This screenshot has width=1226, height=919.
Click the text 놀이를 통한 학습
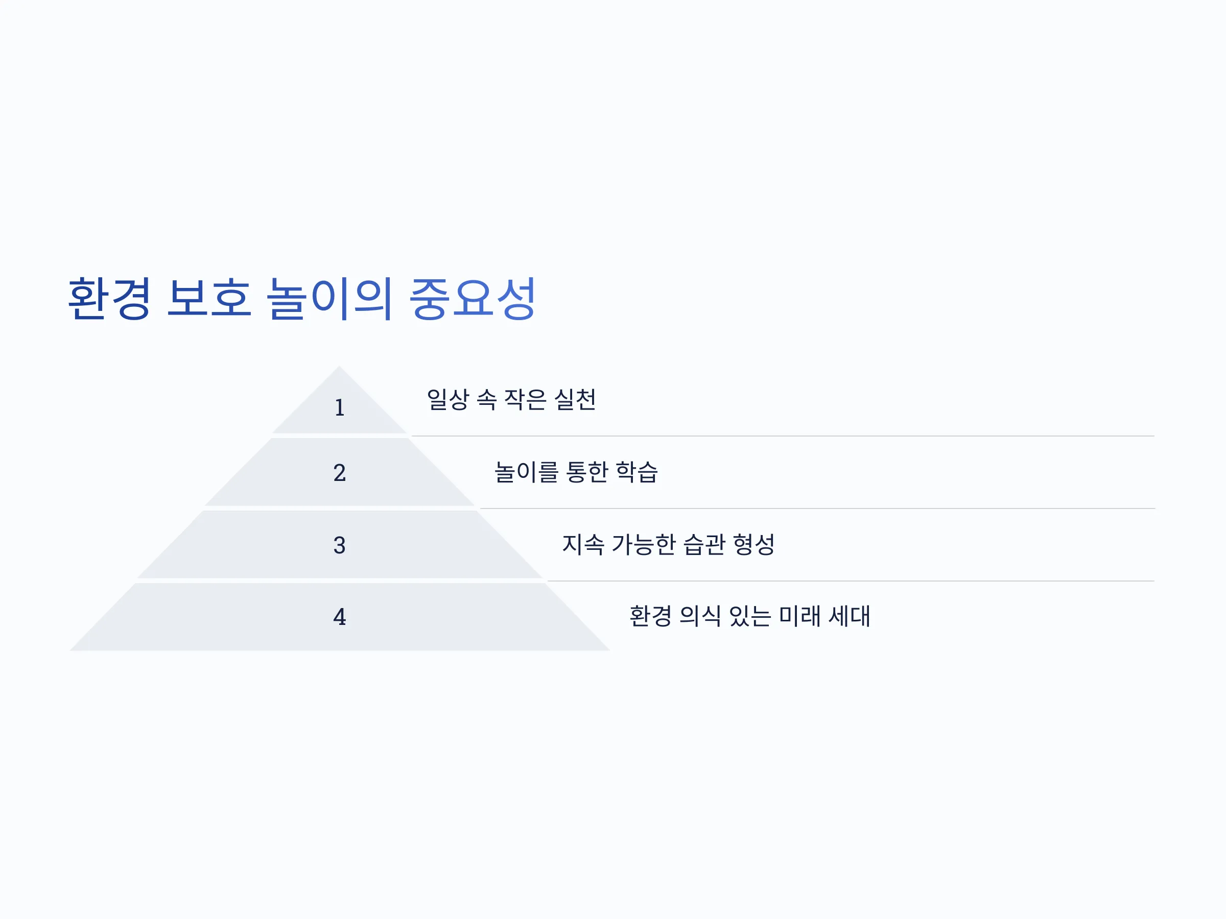(x=576, y=472)
